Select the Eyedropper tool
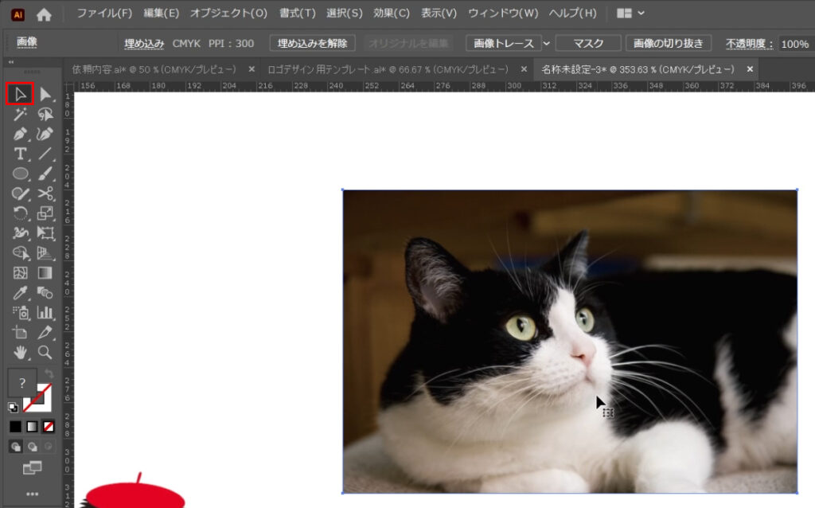 tap(20, 293)
